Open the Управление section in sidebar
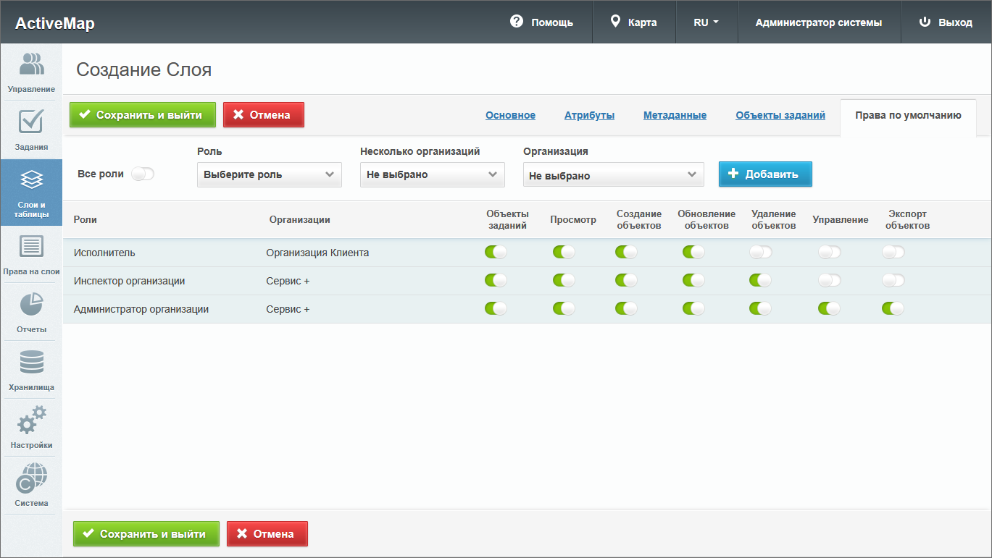Screen dimensions: 992x558 click(x=31, y=72)
